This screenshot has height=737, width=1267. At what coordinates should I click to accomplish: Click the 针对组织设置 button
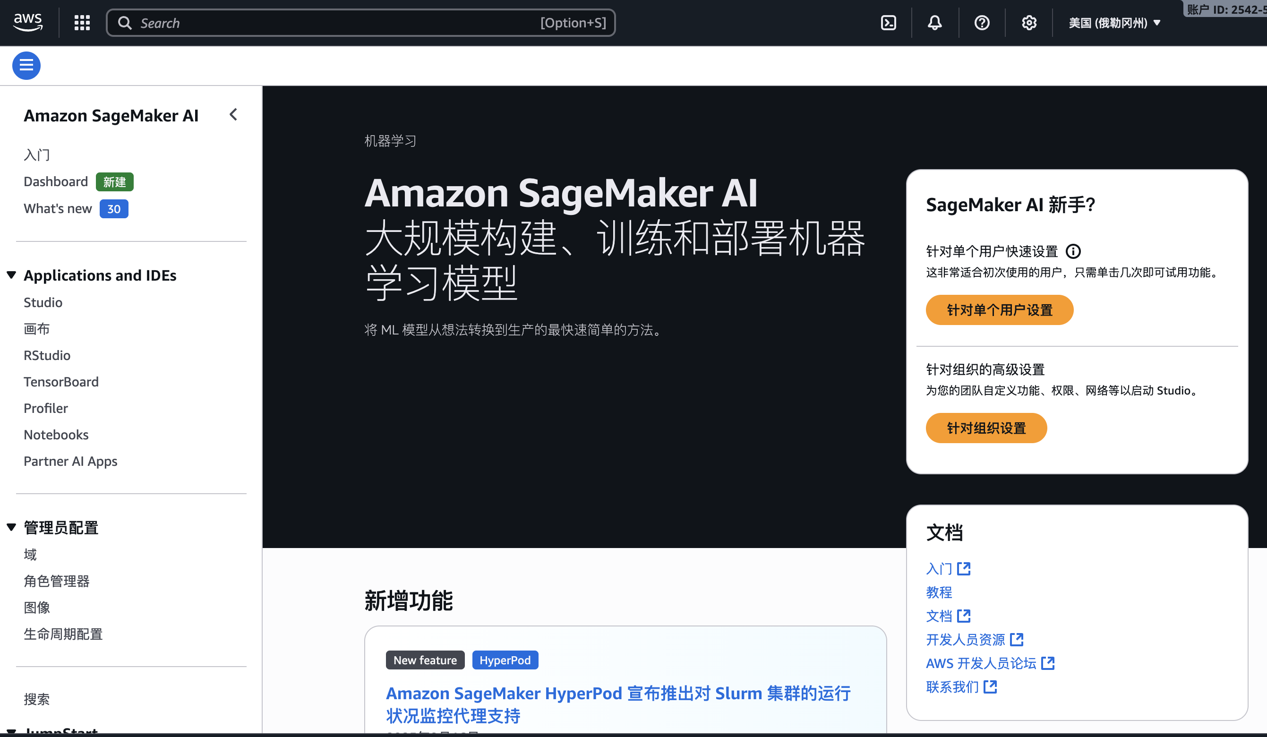click(986, 428)
